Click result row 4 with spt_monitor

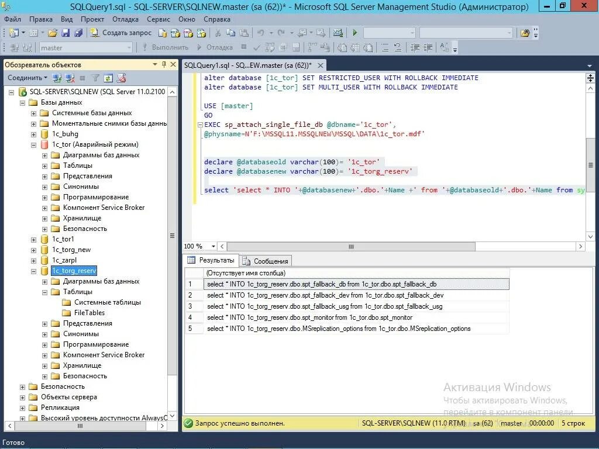point(347,317)
